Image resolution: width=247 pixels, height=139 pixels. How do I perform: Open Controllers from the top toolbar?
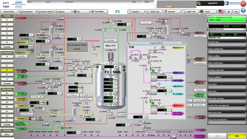pyautogui.click(x=99, y=12)
